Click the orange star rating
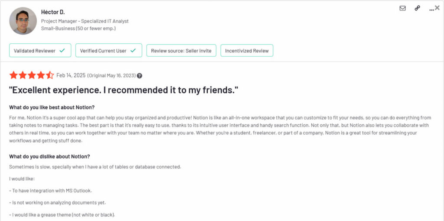Image resolution: width=444 pixels, height=221 pixels. [31, 75]
